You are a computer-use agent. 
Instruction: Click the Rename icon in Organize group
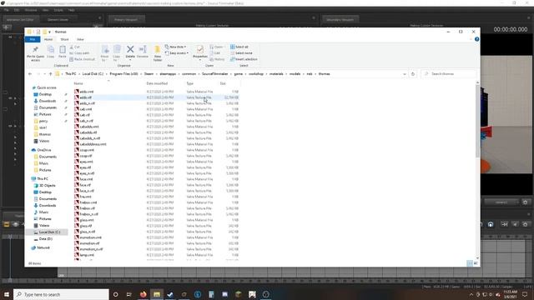click(143, 52)
